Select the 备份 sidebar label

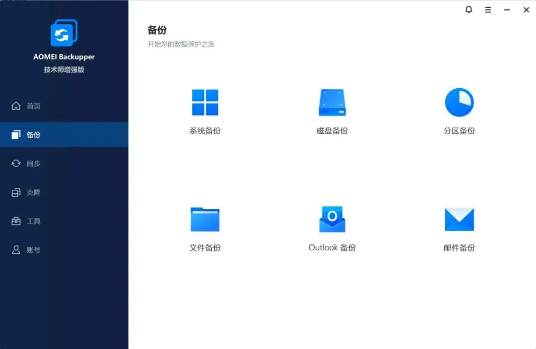(34, 134)
